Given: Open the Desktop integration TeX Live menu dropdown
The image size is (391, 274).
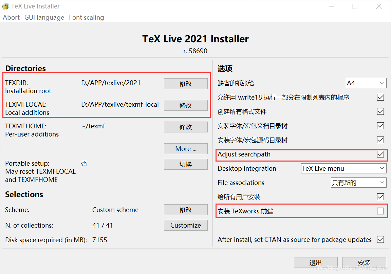Looking at the screenshot, I should pos(343,168).
